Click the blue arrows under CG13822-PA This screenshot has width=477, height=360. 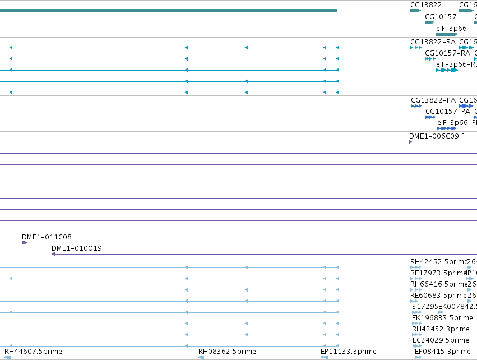[416, 106]
